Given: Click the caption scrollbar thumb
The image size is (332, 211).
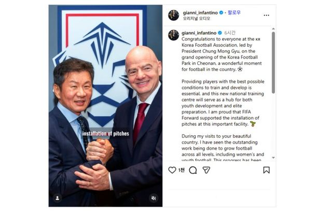Looking at the screenshot, I should [x=273, y=63].
